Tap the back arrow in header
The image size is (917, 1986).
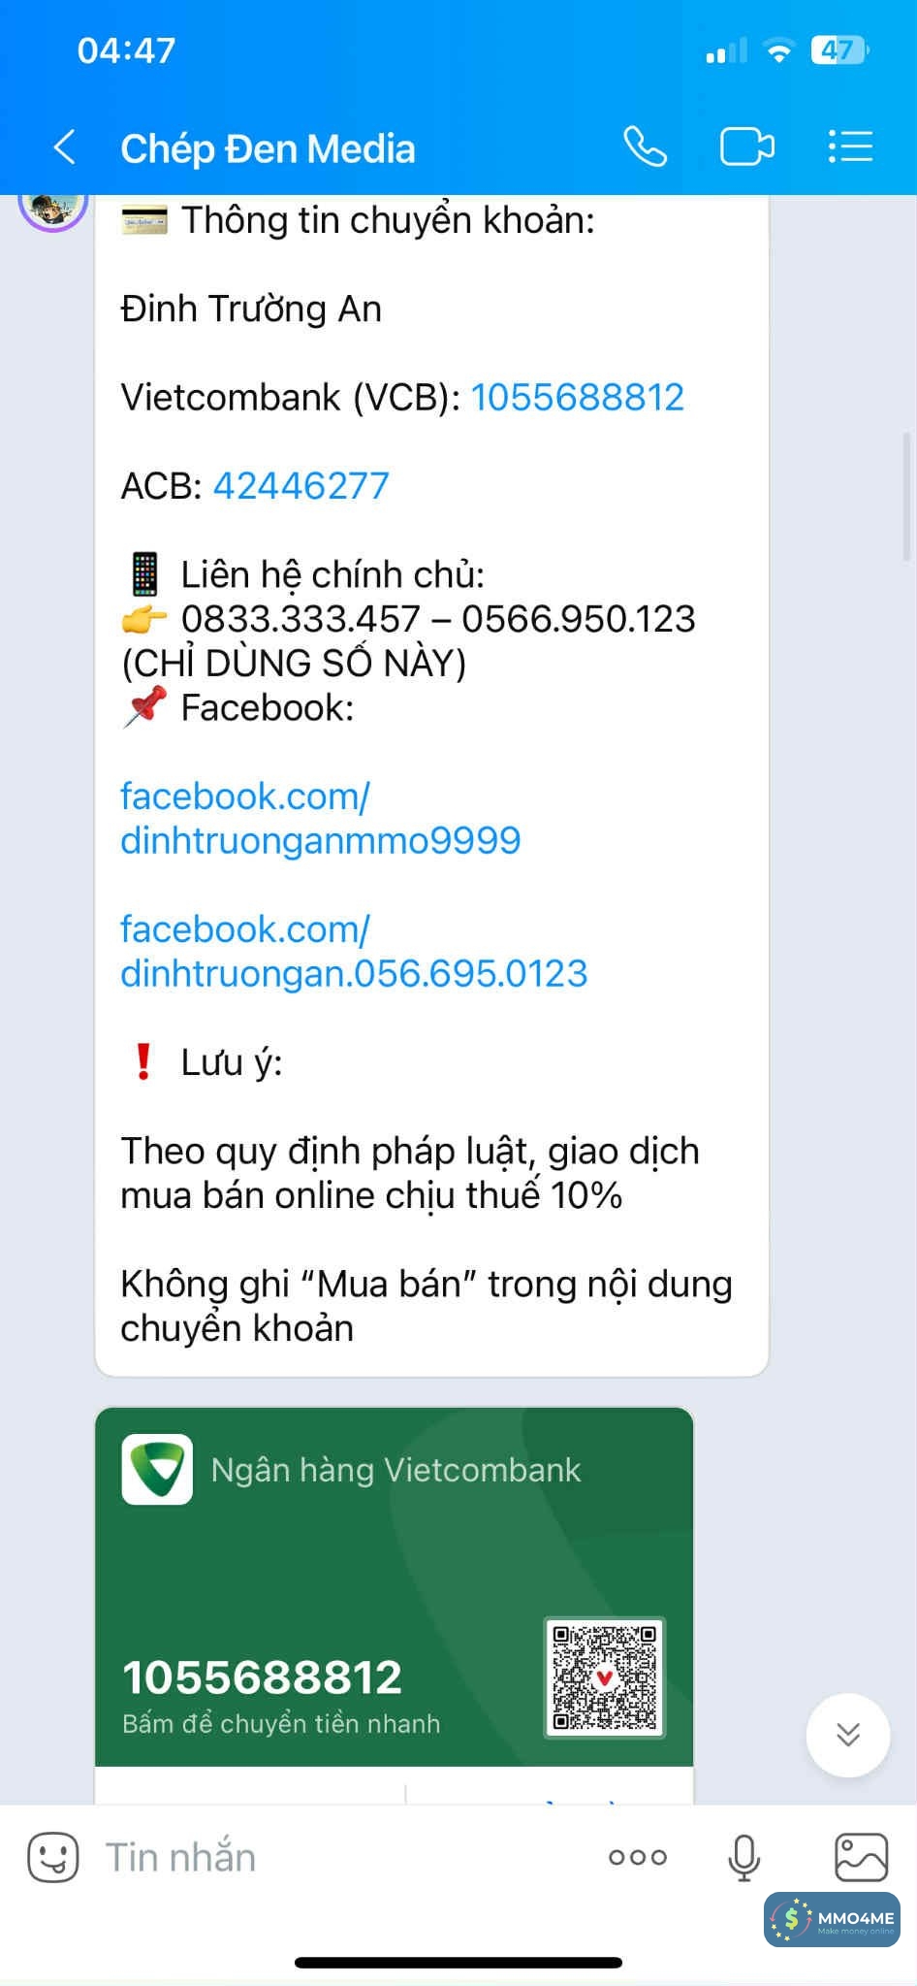tap(64, 147)
